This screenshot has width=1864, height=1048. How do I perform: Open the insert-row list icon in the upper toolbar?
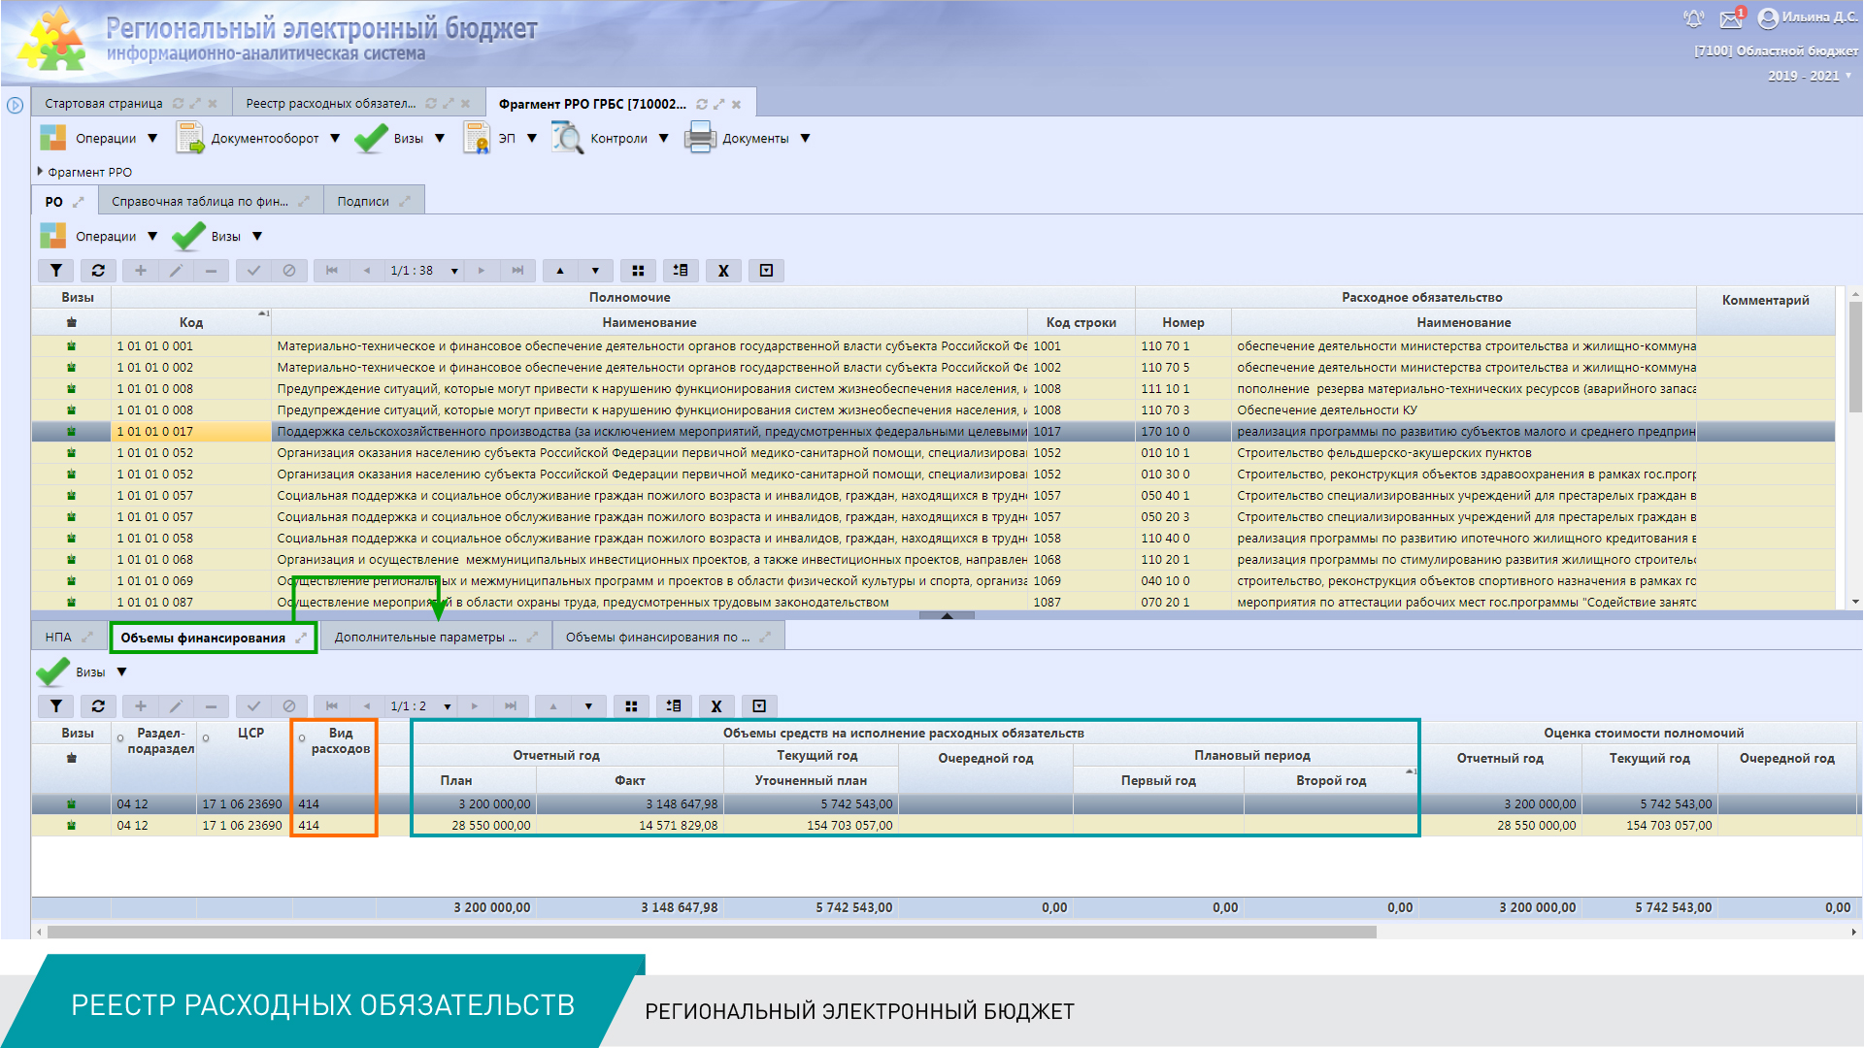[681, 271]
